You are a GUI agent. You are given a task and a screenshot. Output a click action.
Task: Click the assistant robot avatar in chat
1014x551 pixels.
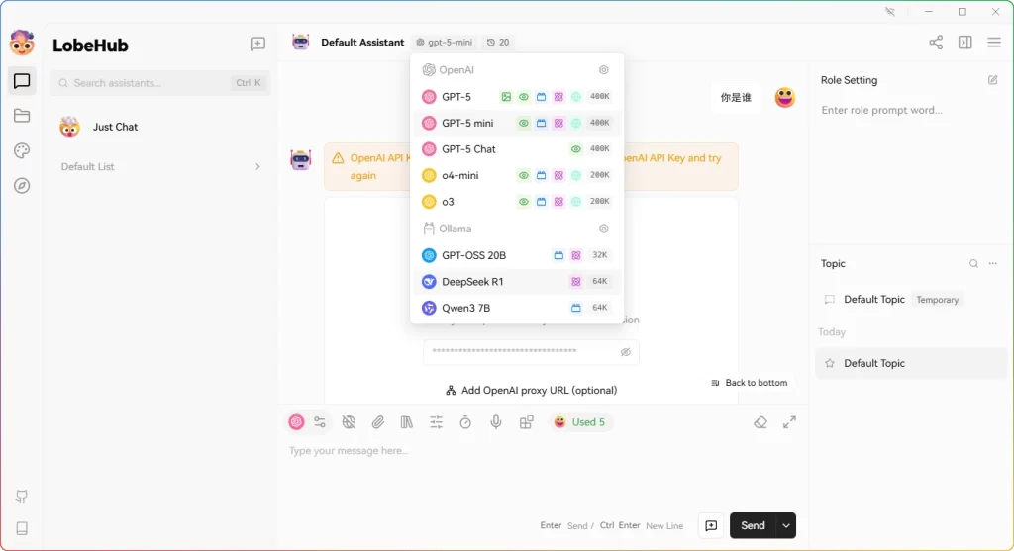pos(301,159)
